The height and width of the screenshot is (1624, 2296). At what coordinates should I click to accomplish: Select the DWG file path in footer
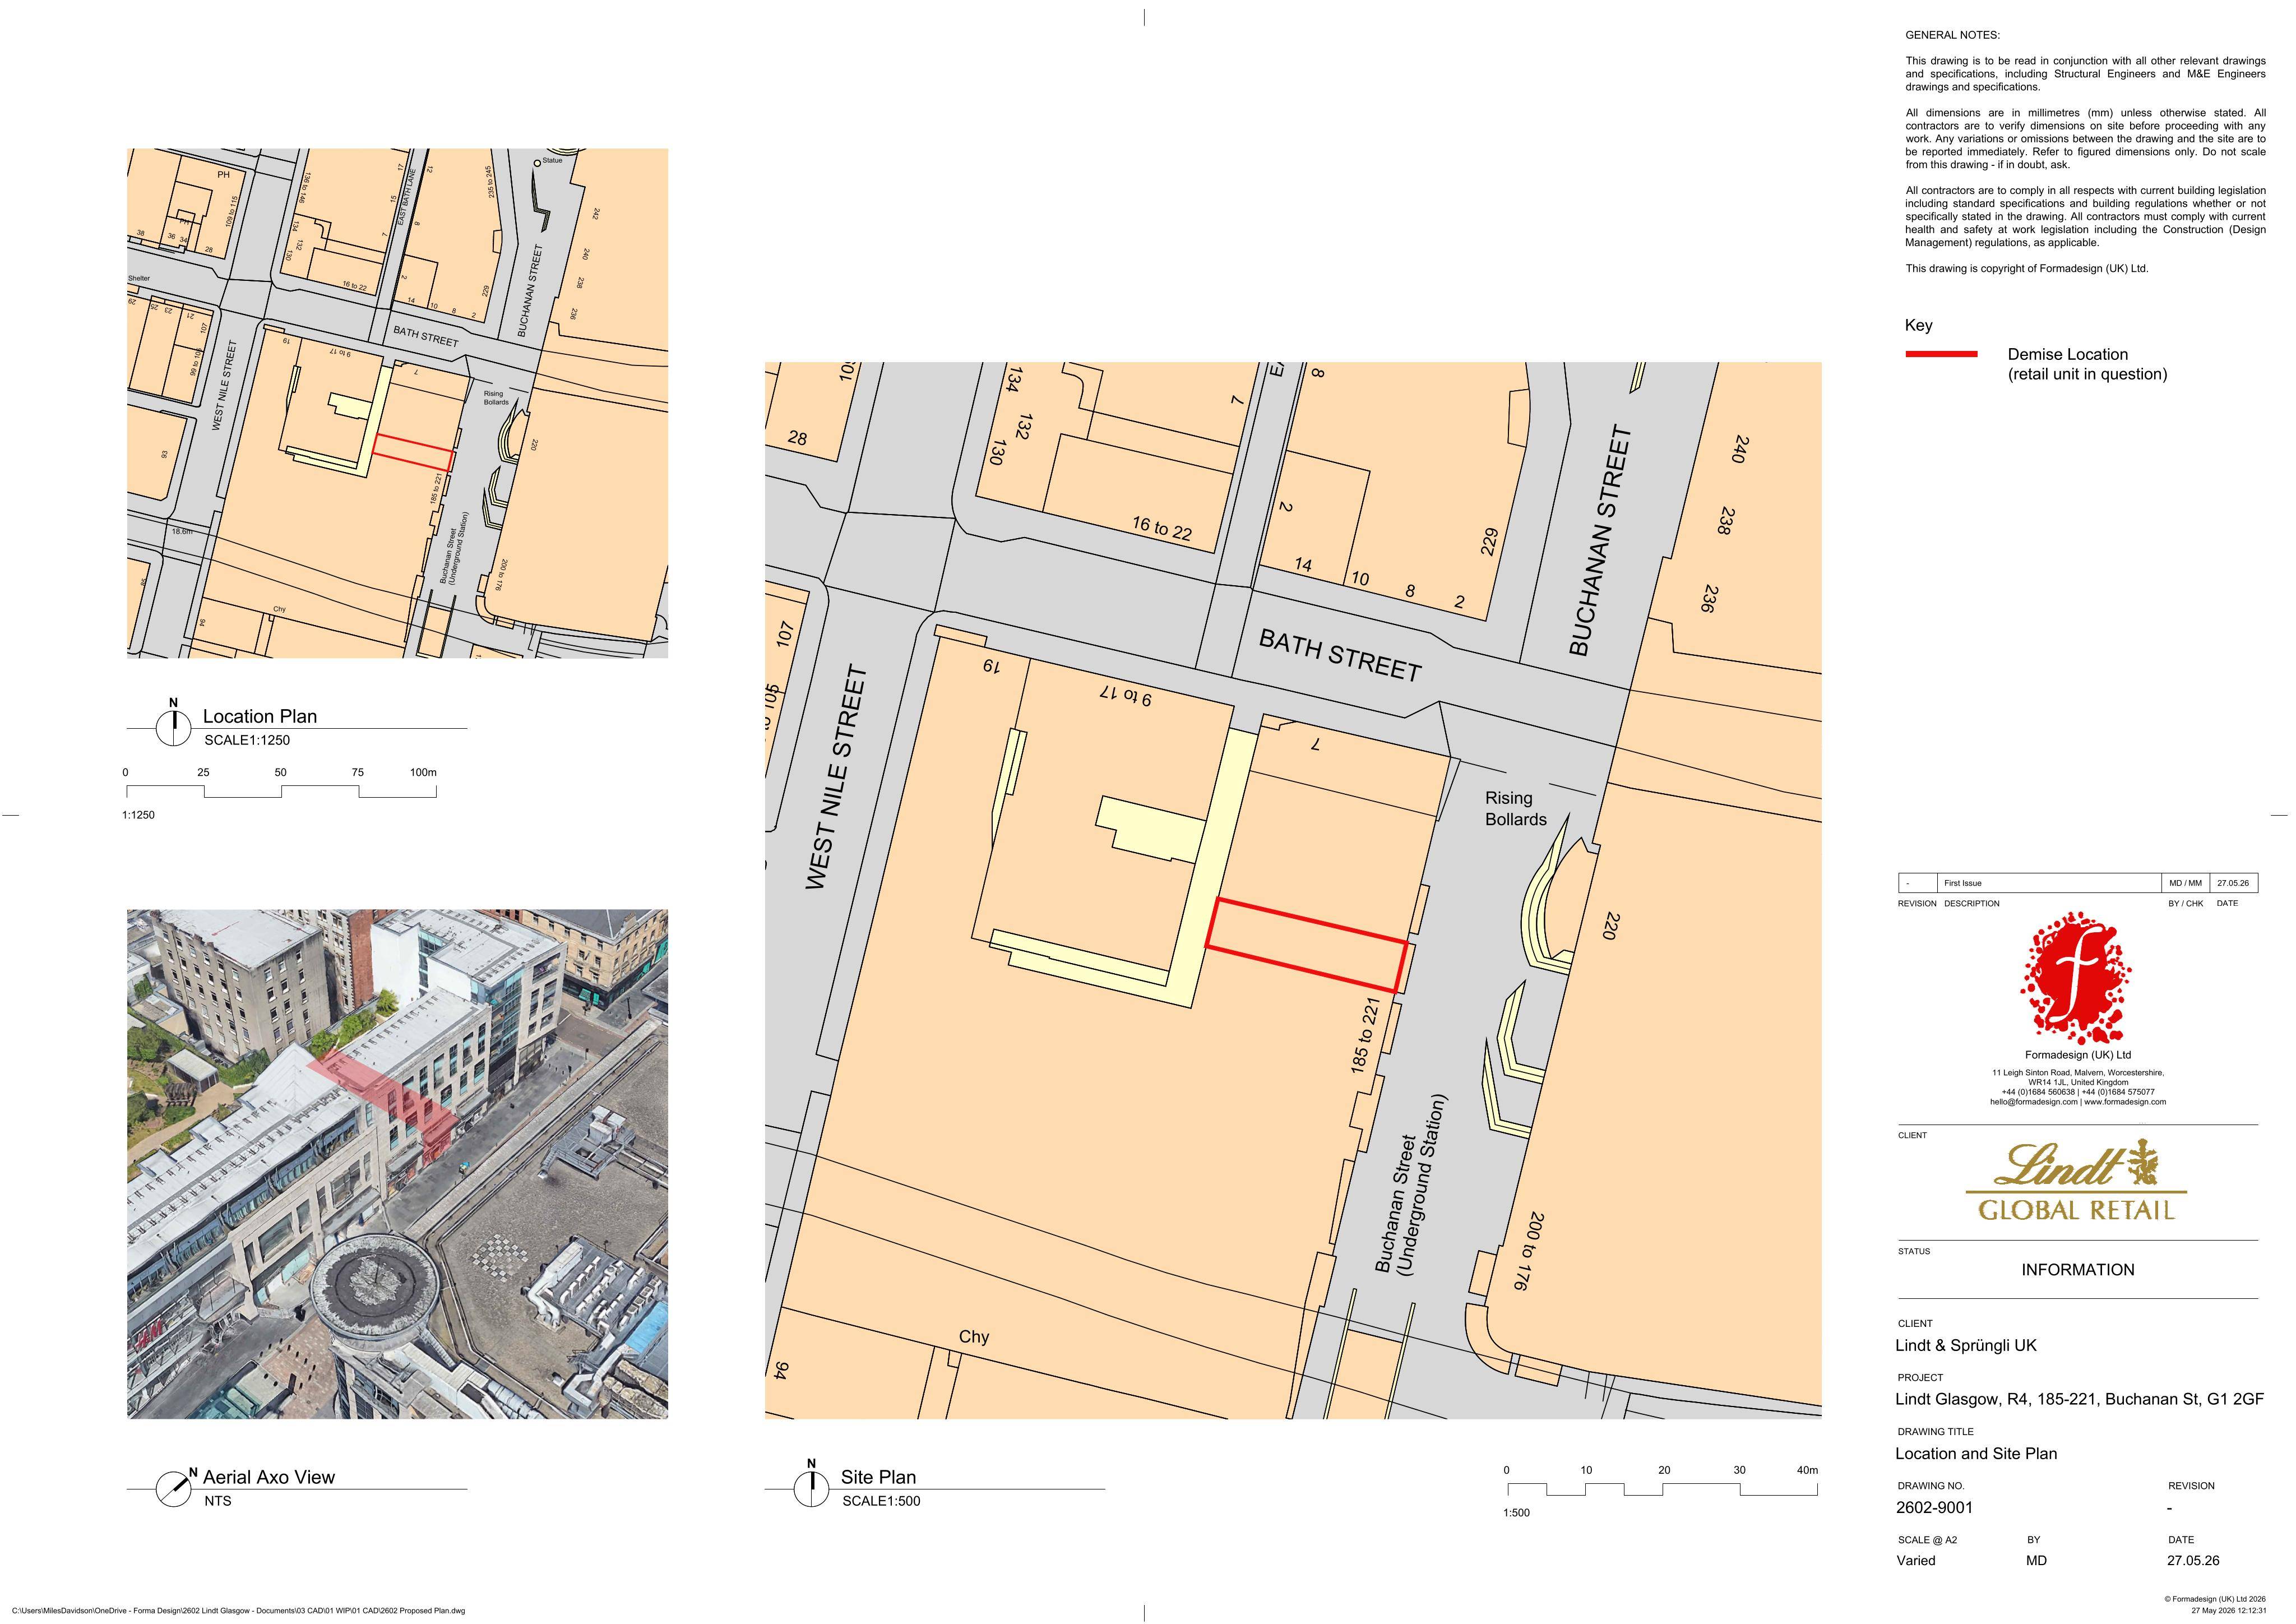238,1611
